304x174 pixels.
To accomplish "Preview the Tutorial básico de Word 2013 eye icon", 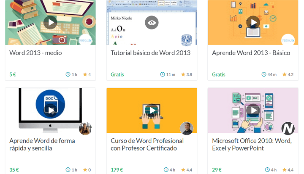I will (x=152, y=23).
